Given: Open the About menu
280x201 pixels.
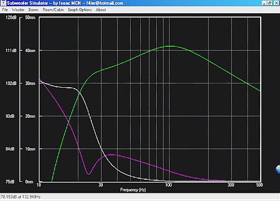Looking at the screenshot, I should tap(101, 10).
